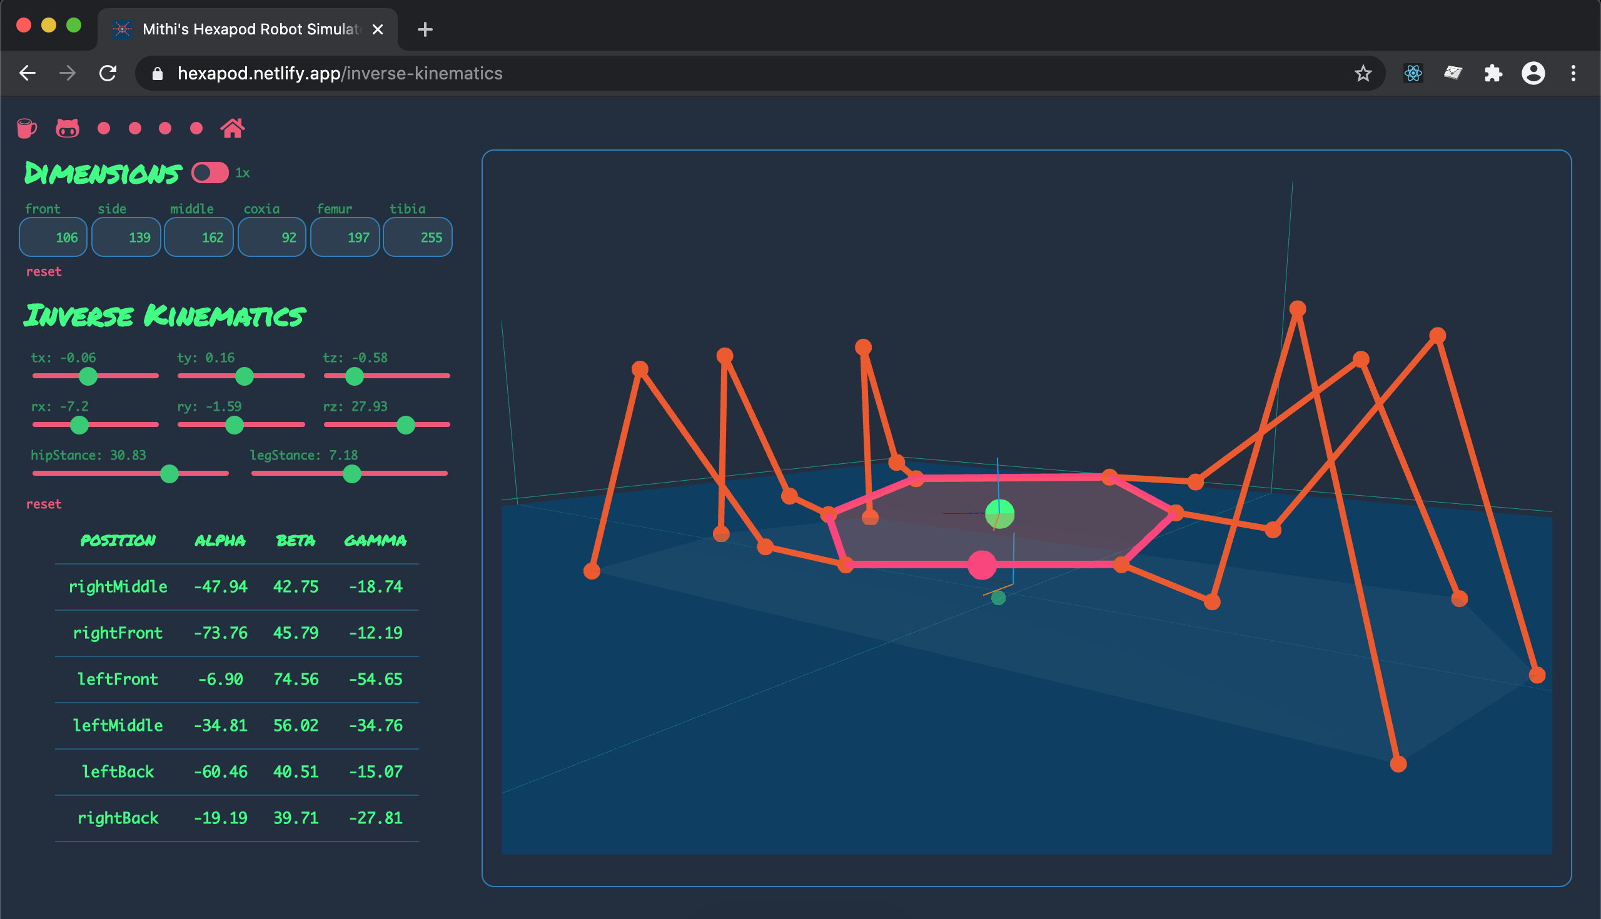Click the front dimension input field
The image size is (1601, 919).
coord(53,238)
